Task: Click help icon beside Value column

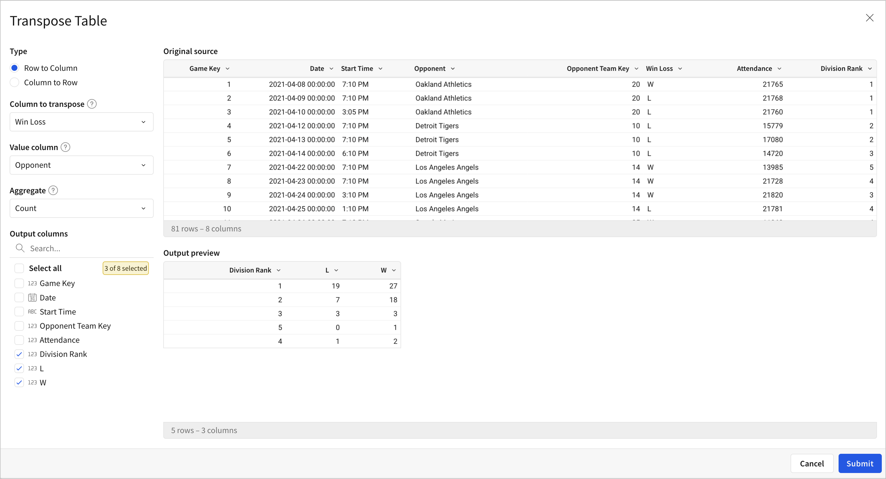Action: (65, 147)
